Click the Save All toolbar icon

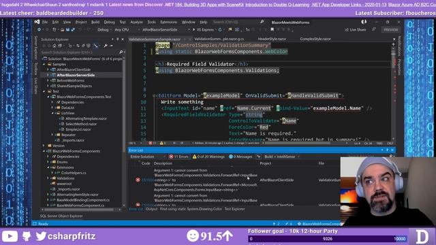(x=73, y=30)
